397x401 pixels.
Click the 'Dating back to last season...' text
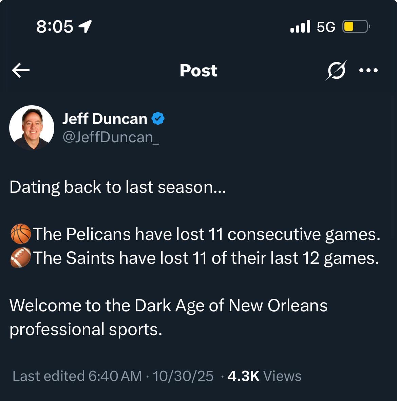click(x=117, y=187)
